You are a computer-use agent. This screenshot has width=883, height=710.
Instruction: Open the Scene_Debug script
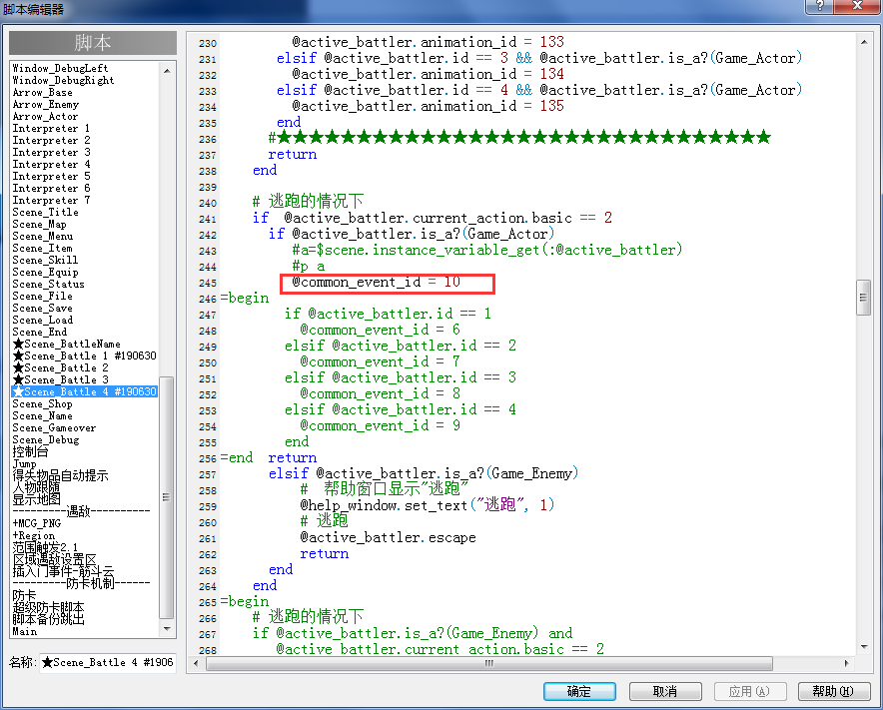(46, 439)
